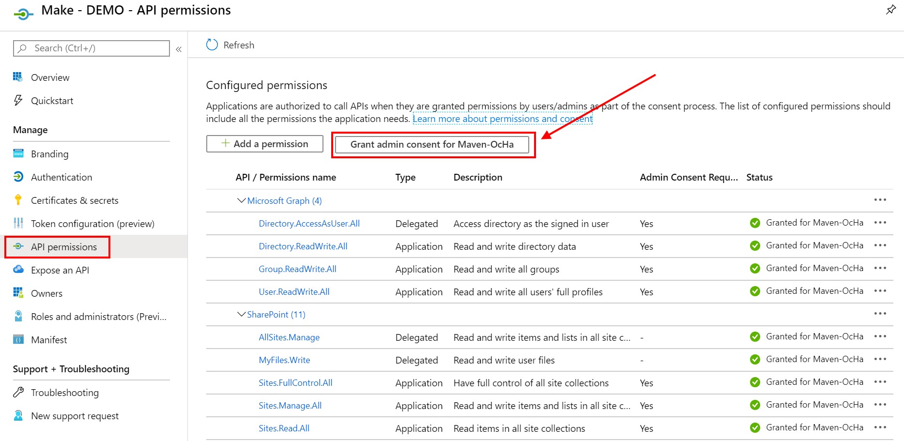Viewport: 904px width, 441px height.
Task: Open the ellipsis menu for Directory.ReadWrite.All
Action: coord(880,245)
